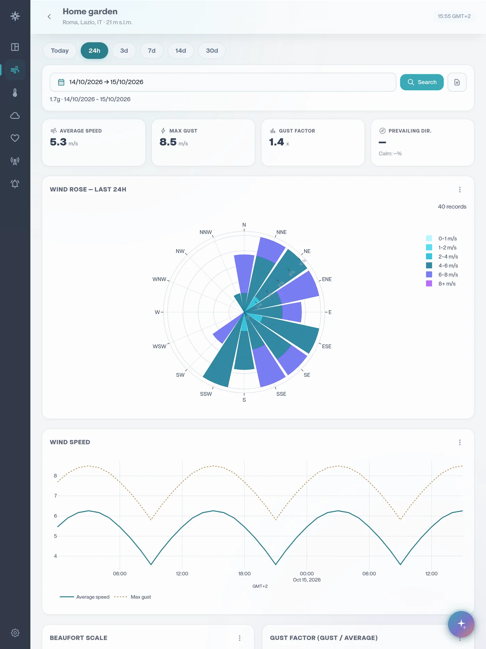Image resolution: width=486 pixels, height=649 pixels.
Task: Open the wind section icon in sidebar
Action: [x=15, y=70]
